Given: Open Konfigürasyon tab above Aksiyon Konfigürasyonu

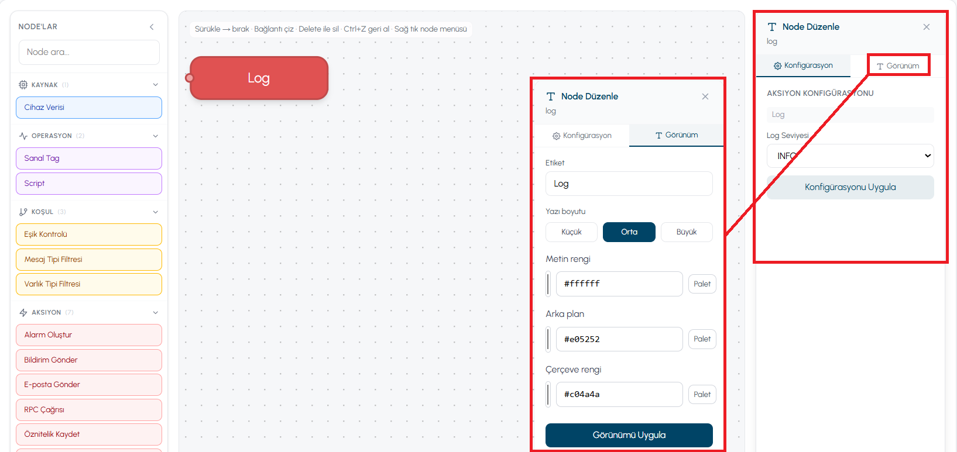Looking at the screenshot, I should point(803,65).
